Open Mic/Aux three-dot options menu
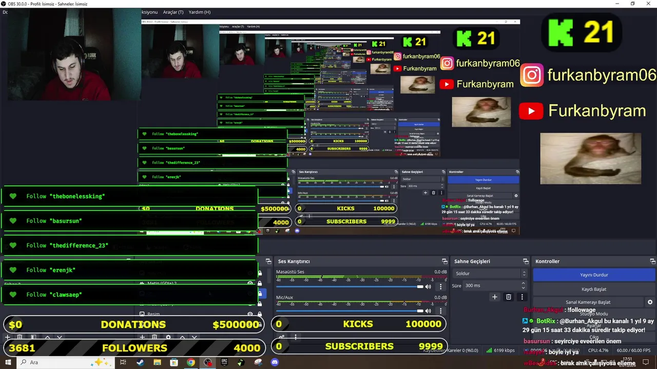Image resolution: width=657 pixels, height=369 pixels. click(440, 311)
